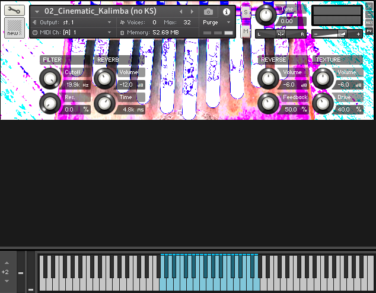Increase volume with the plus sign

358,34
